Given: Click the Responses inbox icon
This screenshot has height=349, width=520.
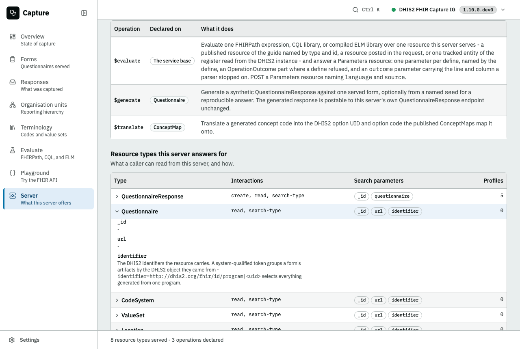Looking at the screenshot, I should click(x=13, y=82).
